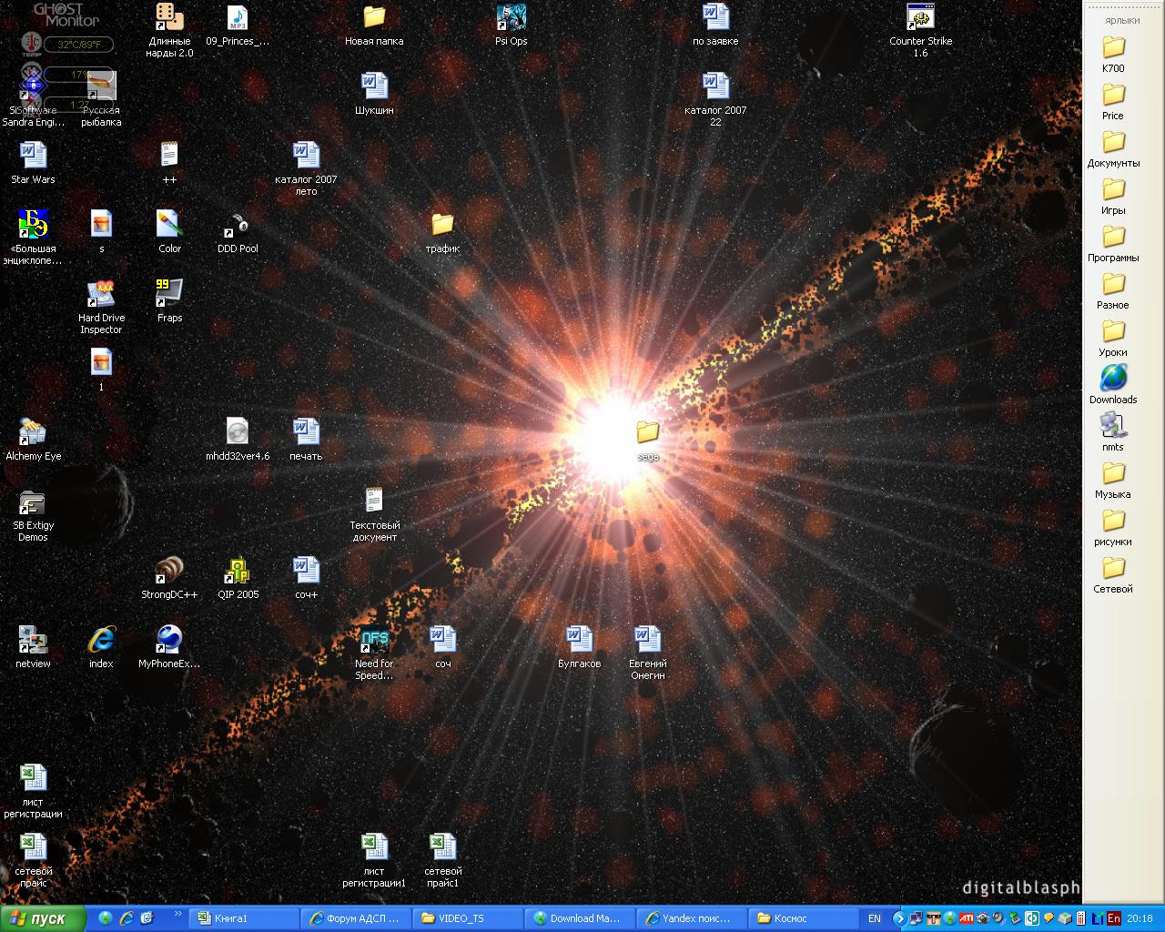The height and width of the screenshot is (932, 1165).
Task: Launch the Need for Speed shortcut
Action: 374,641
